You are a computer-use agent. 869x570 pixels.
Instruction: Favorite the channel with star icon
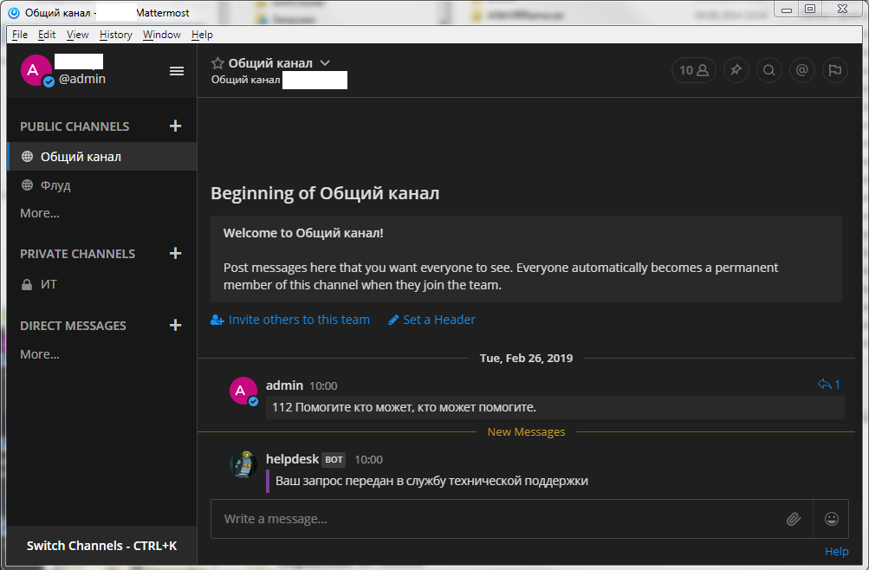click(x=217, y=63)
